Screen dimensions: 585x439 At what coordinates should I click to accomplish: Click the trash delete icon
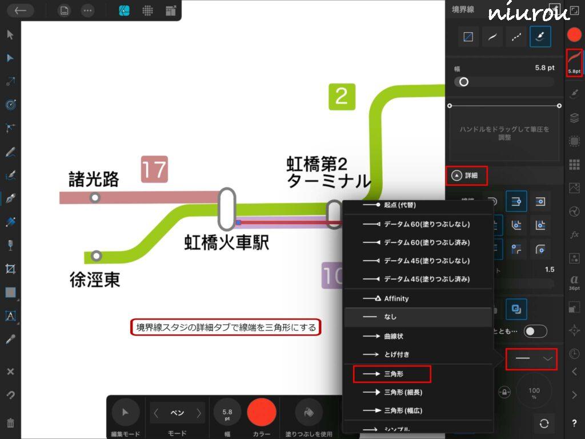tap(10, 424)
